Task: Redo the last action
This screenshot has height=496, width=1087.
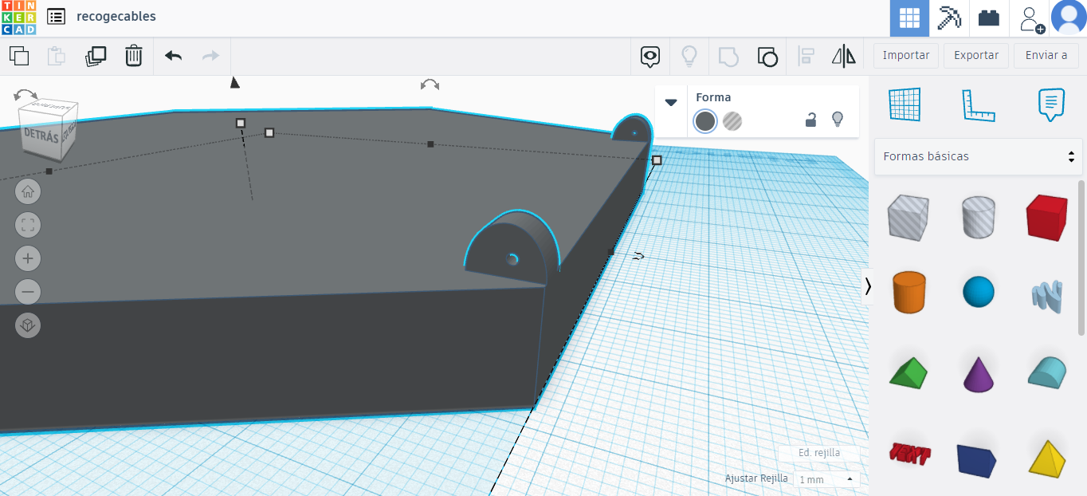Action: [211, 56]
